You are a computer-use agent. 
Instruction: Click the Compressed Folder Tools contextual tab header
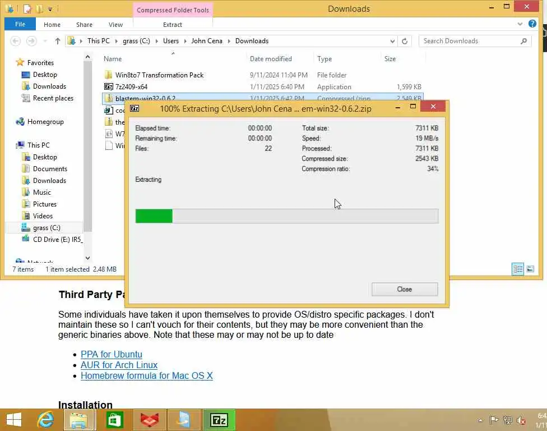click(x=173, y=10)
